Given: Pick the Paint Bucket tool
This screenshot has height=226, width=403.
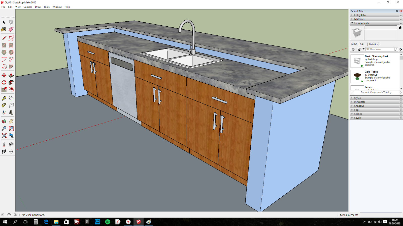Looking at the screenshot, I should coord(4,29).
